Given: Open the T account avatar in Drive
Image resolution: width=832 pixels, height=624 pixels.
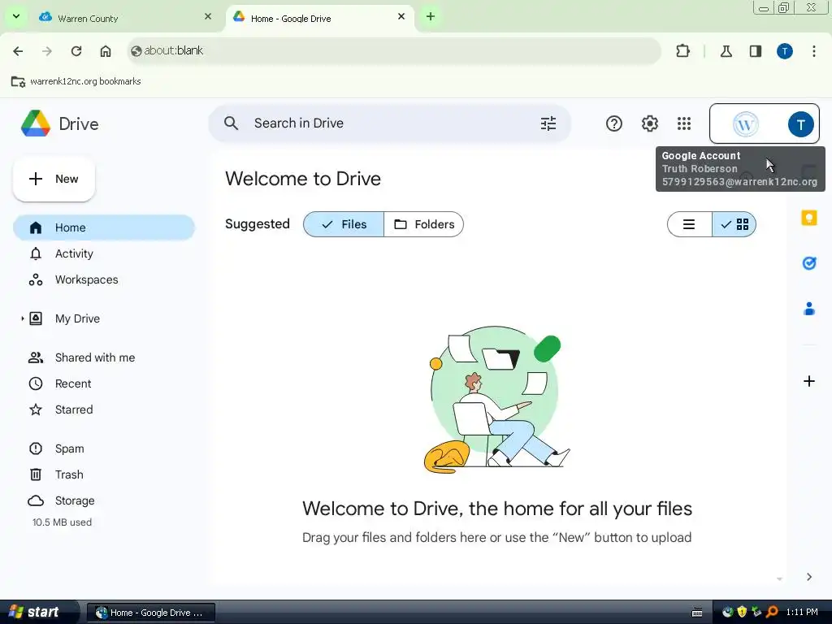Looking at the screenshot, I should point(800,124).
